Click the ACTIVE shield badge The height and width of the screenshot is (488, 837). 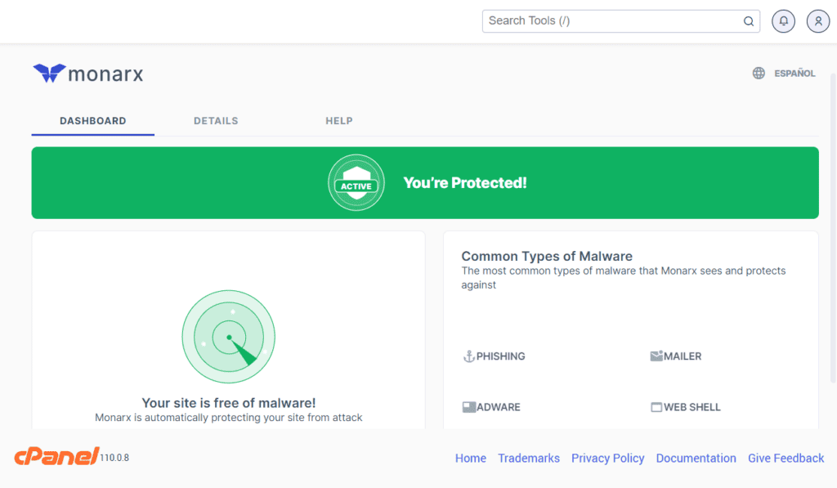[356, 182]
